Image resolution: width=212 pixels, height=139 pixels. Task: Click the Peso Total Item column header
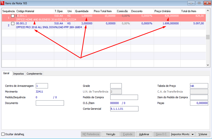(x=105, y=11)
